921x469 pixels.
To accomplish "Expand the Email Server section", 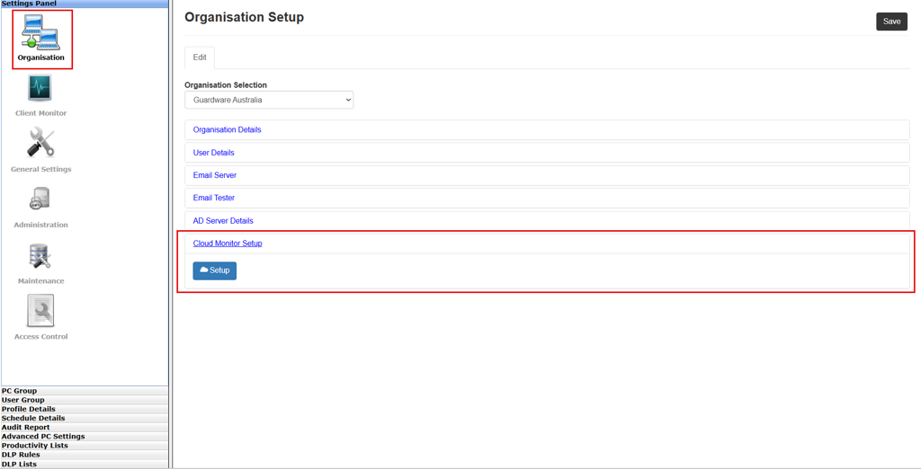I will 214,175.
